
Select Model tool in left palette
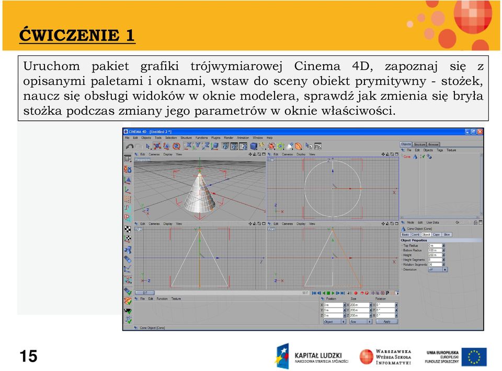coord(128,180)
